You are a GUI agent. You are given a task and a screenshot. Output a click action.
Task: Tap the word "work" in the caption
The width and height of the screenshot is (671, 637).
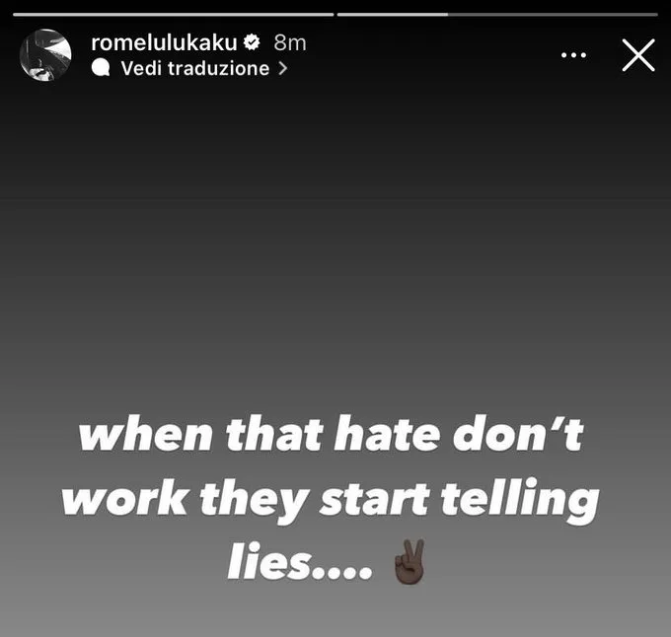(124, 499)
